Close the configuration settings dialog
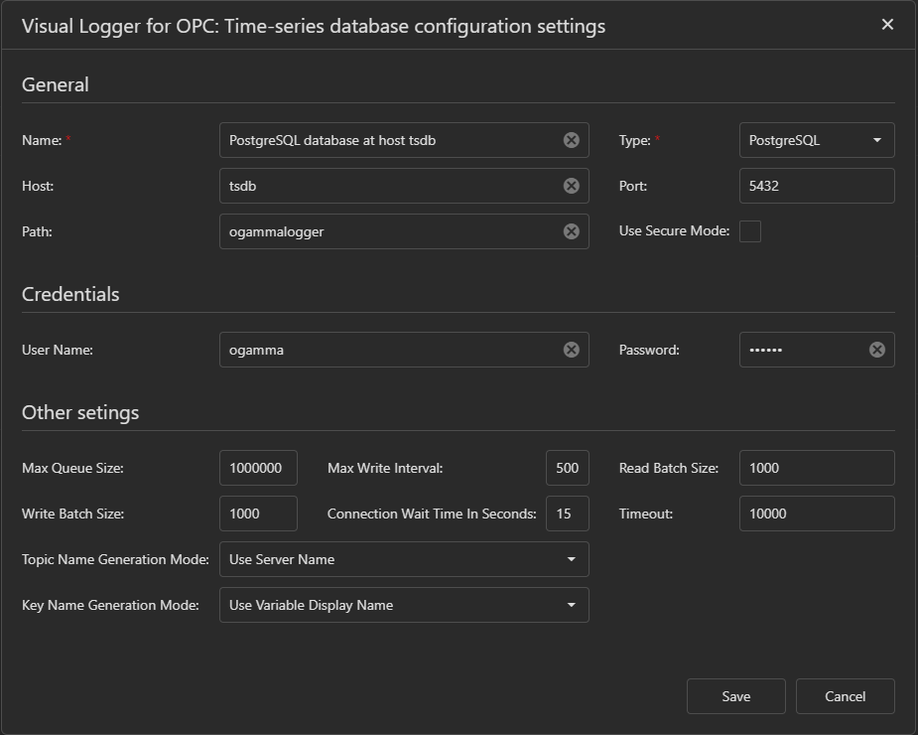This screenshot has height=735, width=918. click(887, 25)
